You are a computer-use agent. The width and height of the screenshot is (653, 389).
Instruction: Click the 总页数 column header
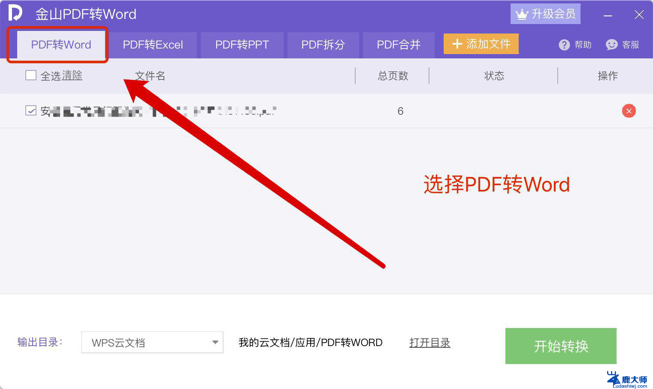pyautogui.click(x=393, y=76)
